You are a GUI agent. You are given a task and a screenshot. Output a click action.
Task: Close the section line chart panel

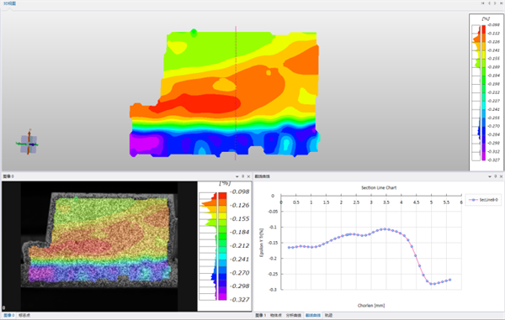coord(501,176)
